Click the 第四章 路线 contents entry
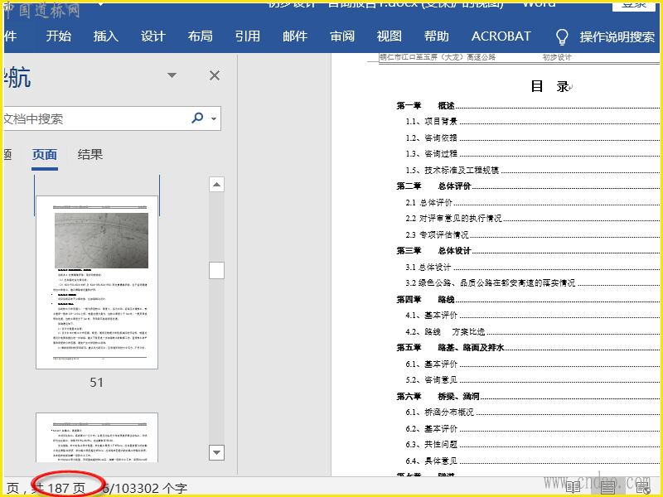The height and width of the screenshot is (497, 663). tap(527, 300)
